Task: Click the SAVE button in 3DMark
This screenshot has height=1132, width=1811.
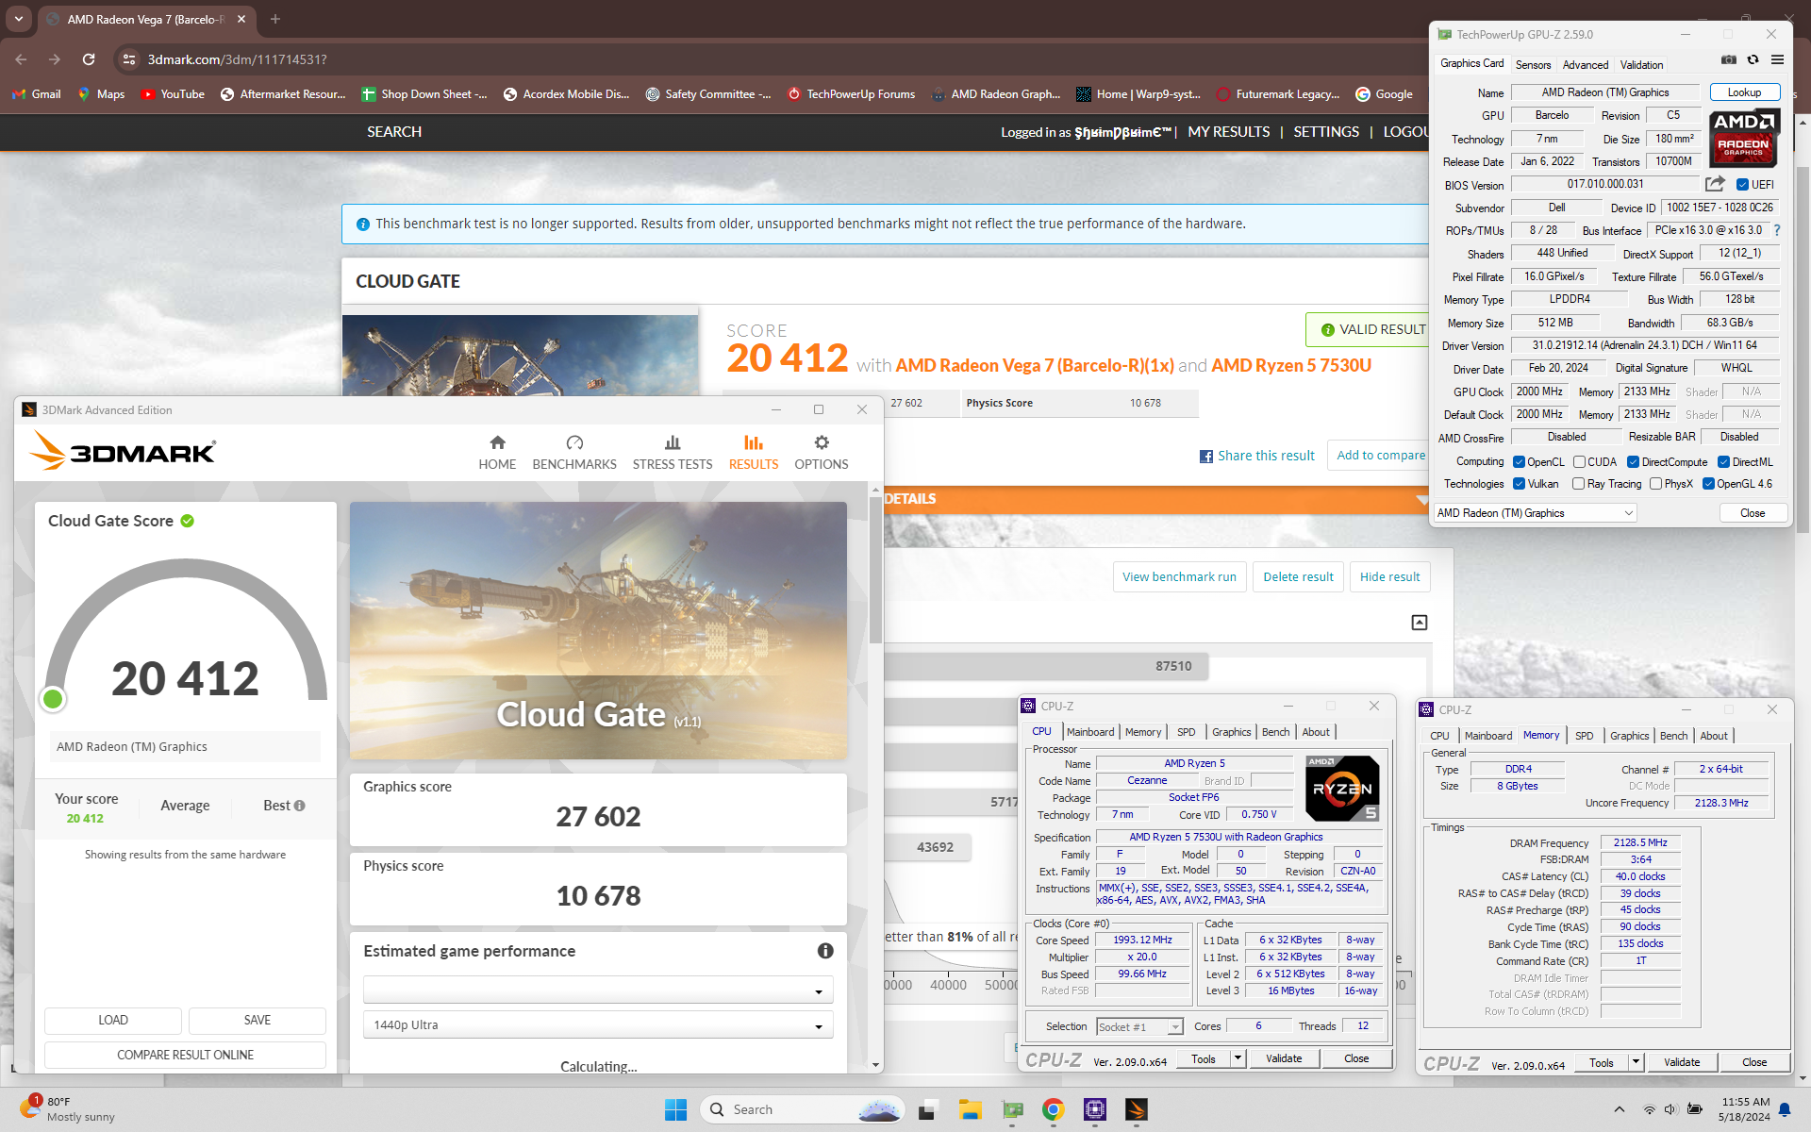Action: point(257,1020)
